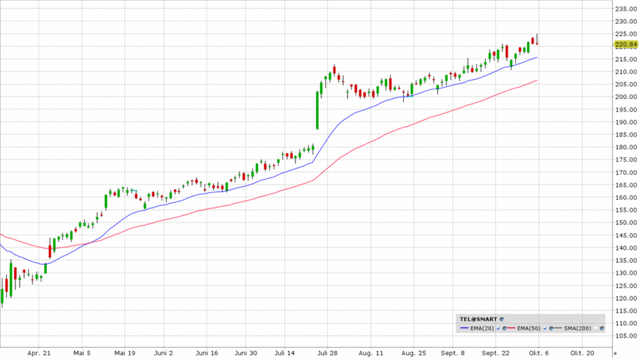Click the Sept. 22 date on the time axis

point(495,353)
